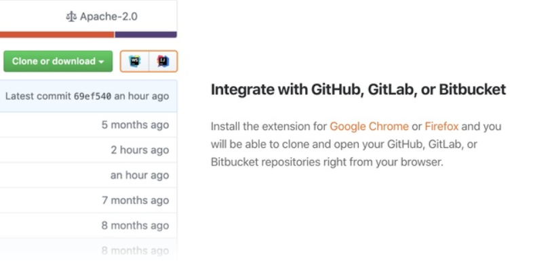Open repository in IntelliJ IDEA icon
Image resolution: width=554 pixels, height=276 pixels.
[163, 61]
